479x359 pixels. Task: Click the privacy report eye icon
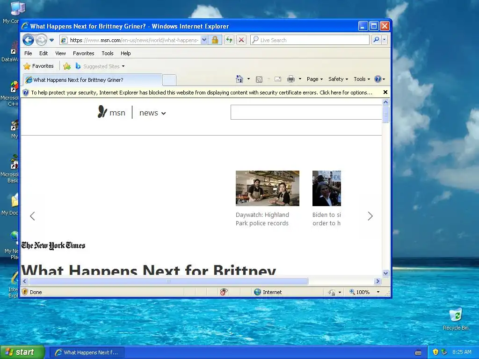pyautogui.click(x=224, y=292)
